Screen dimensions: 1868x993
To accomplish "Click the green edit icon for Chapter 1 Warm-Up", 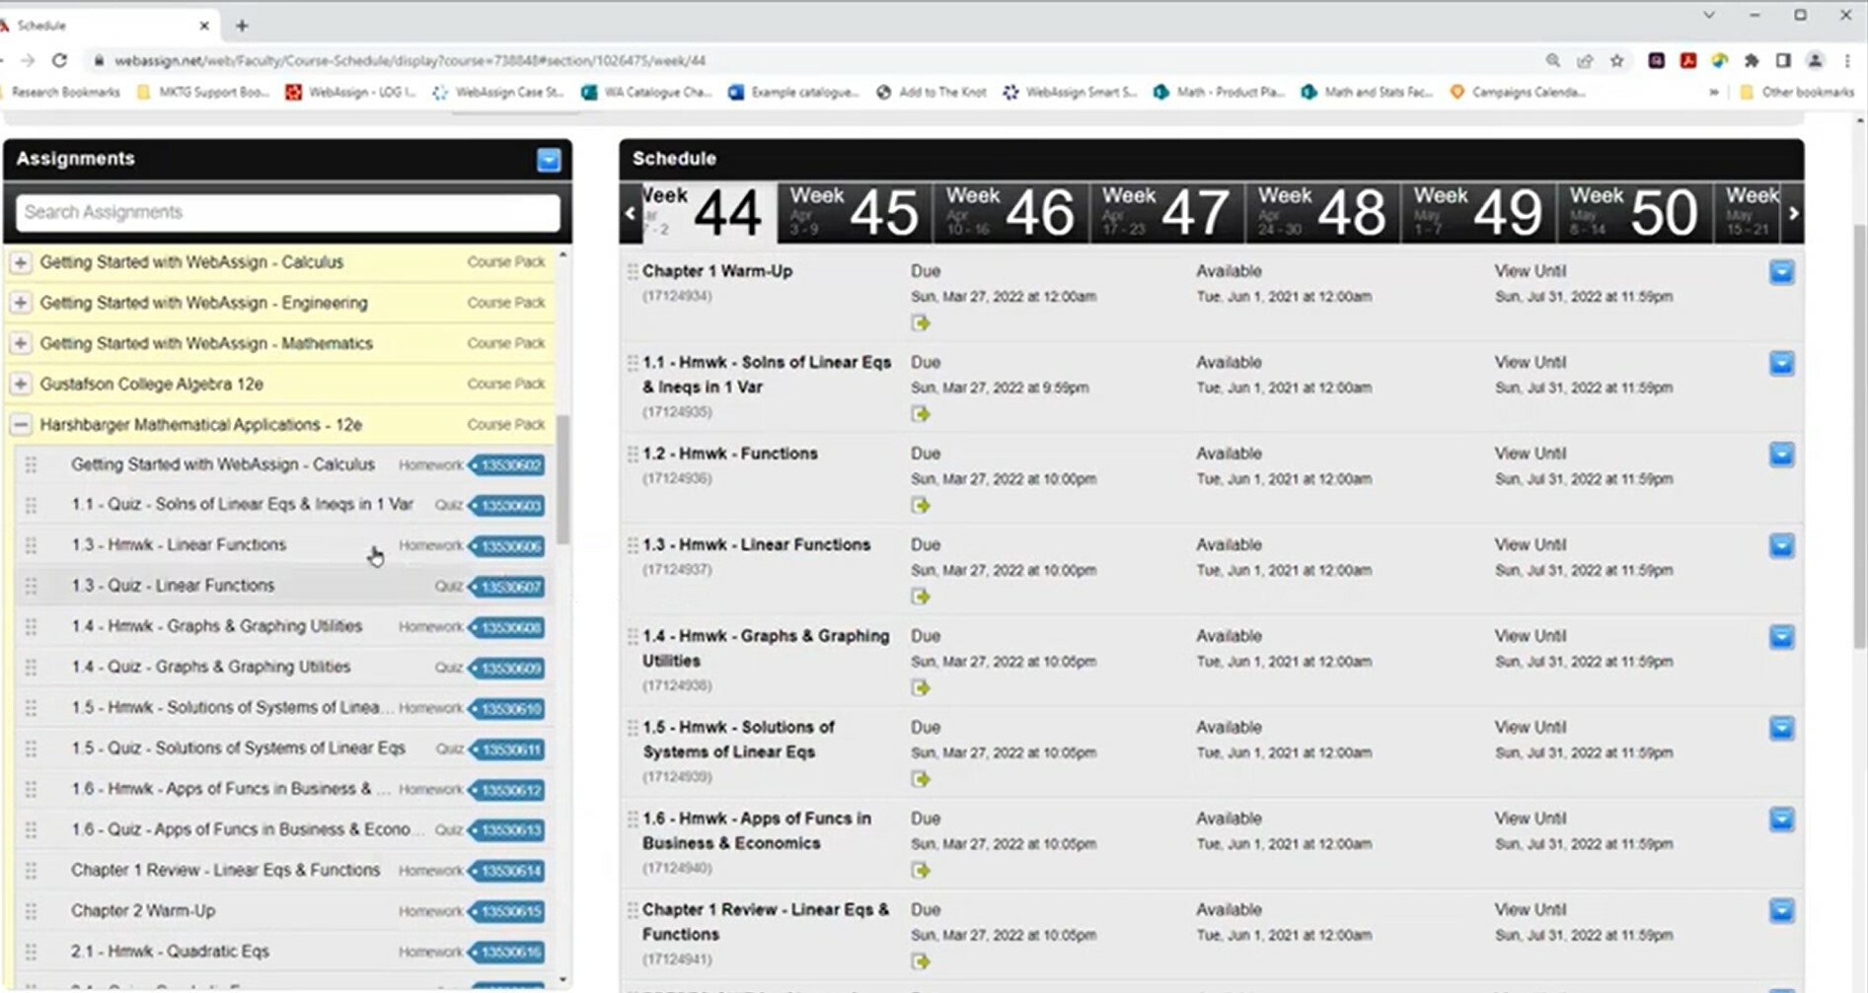I will tap(922, 322).
